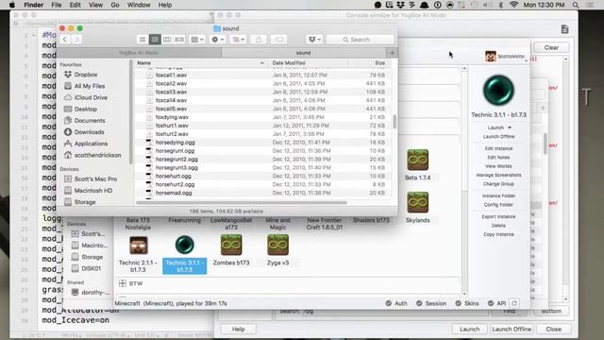The width and height of the screenshot is (604, 340).
Task: Open Dropbox in the Finder sidebar
Action: [86, 75]
